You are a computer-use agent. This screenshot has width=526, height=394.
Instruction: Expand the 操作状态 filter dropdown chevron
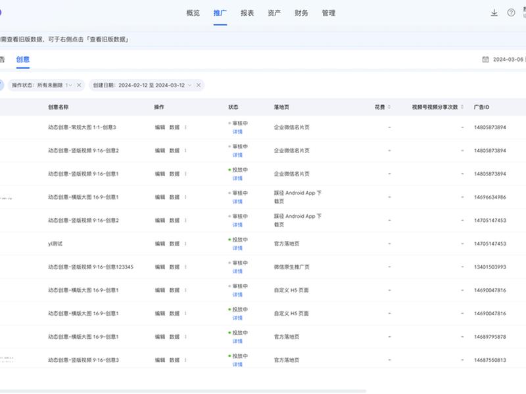70,85
